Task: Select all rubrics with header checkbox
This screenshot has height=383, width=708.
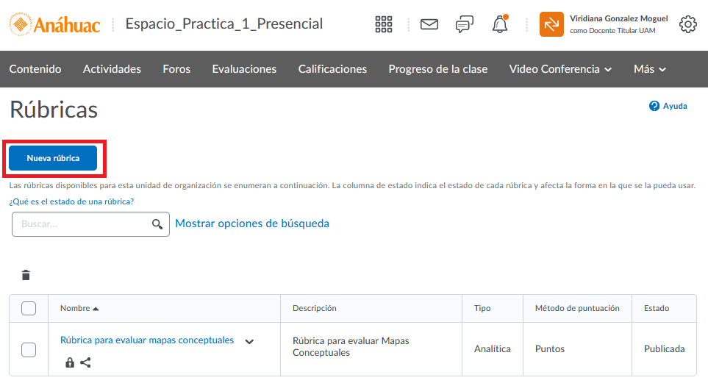Action: tap(29, 308)
